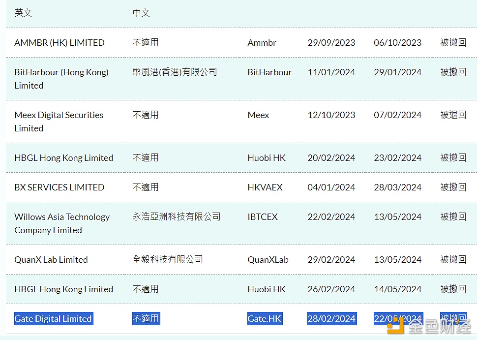Click the 中文 column header
Image resolution: width=477 pixels, height=340 pixels.
(x=141, y=13)
